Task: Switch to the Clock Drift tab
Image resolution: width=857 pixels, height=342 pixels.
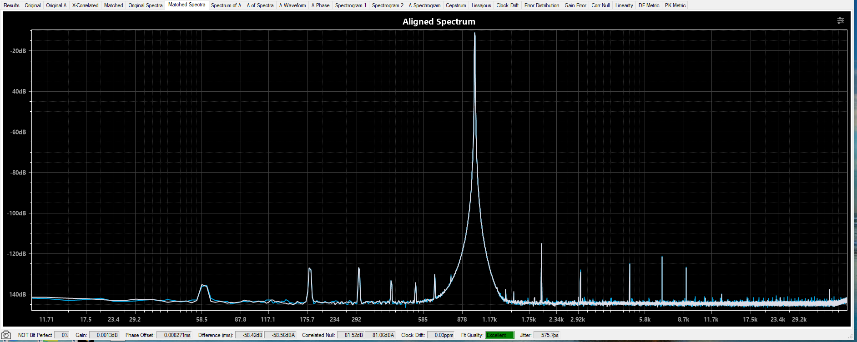Action: click(508, 5)
